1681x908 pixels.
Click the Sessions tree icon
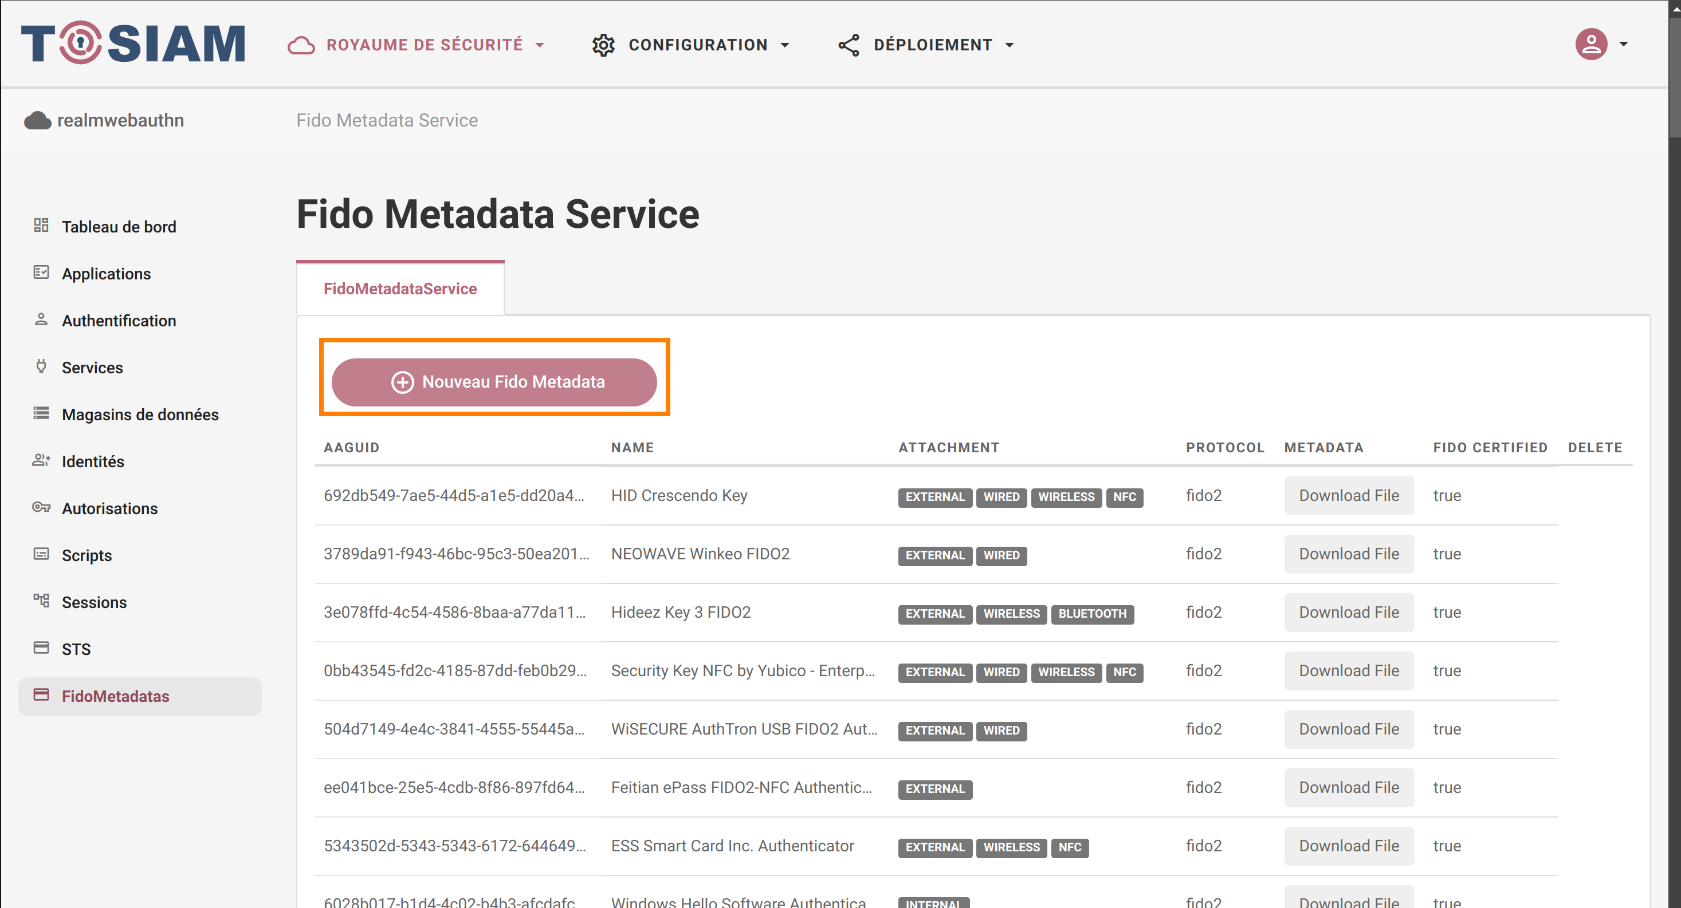(41, 601)
